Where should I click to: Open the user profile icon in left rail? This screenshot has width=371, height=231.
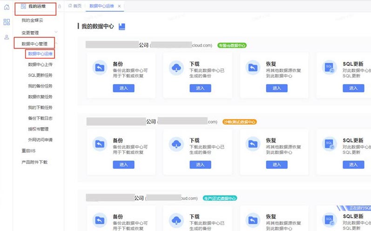(7, 37)
